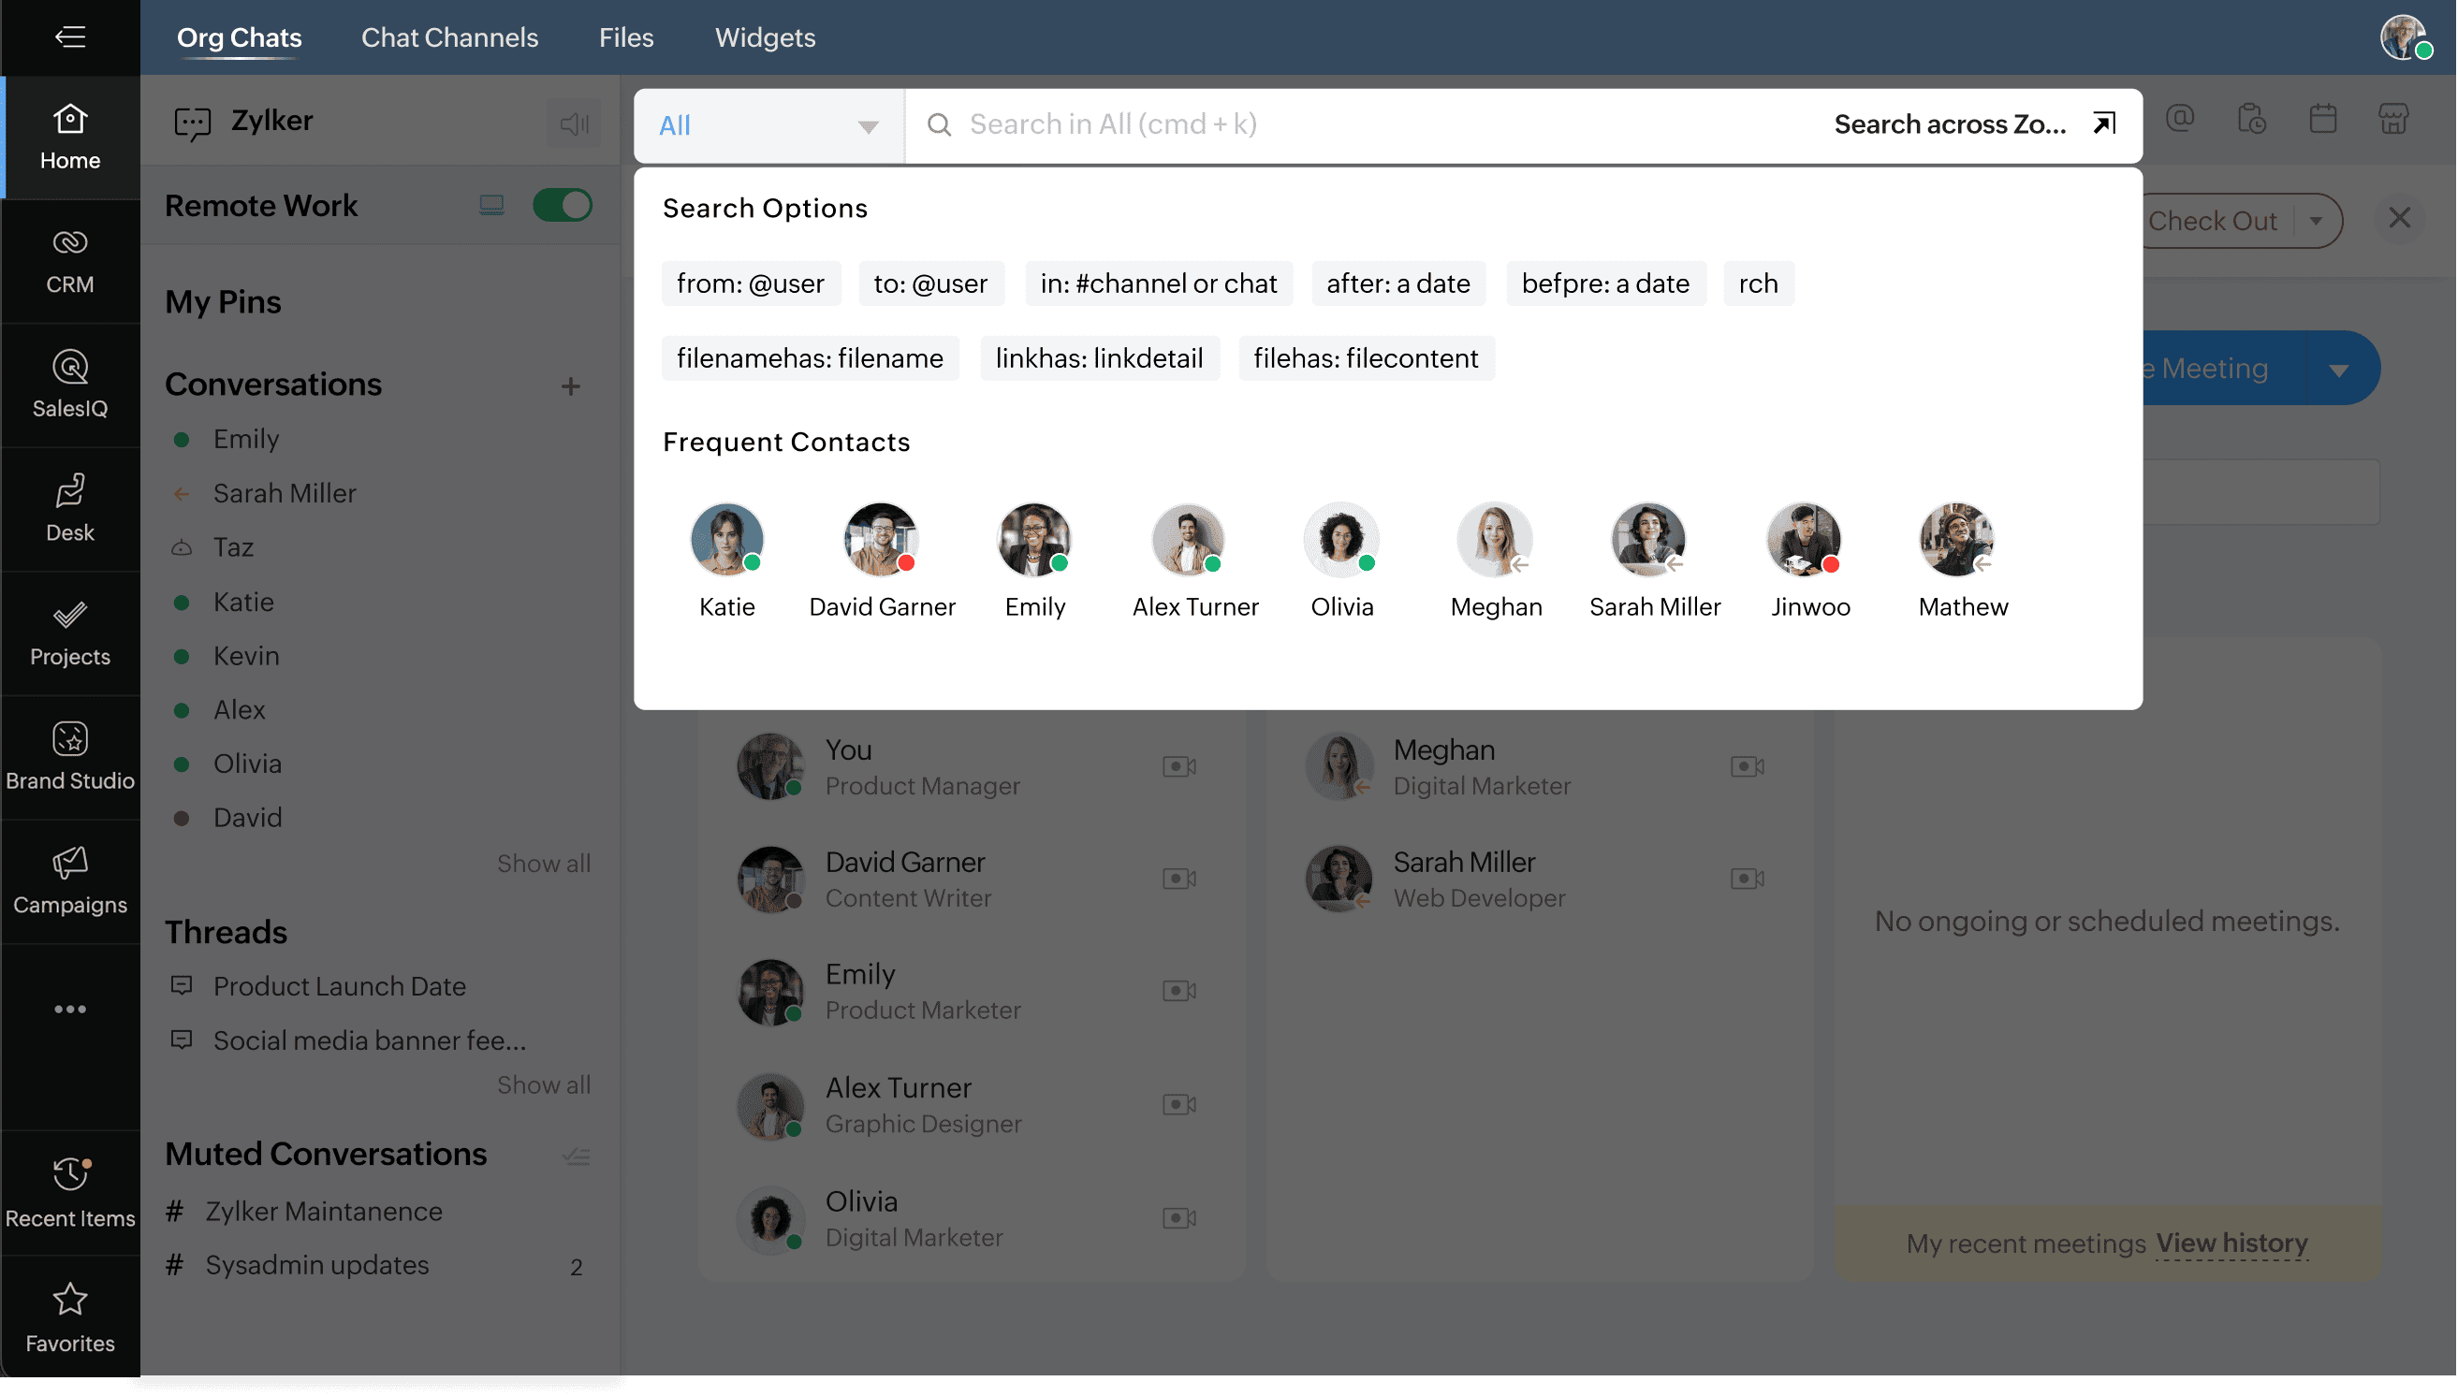Open the All search scope dropdown
2458x1396 pixels.
coord(768,125)
